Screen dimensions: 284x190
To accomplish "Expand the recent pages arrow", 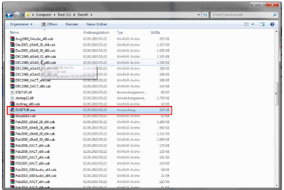I will coord(23,15).
